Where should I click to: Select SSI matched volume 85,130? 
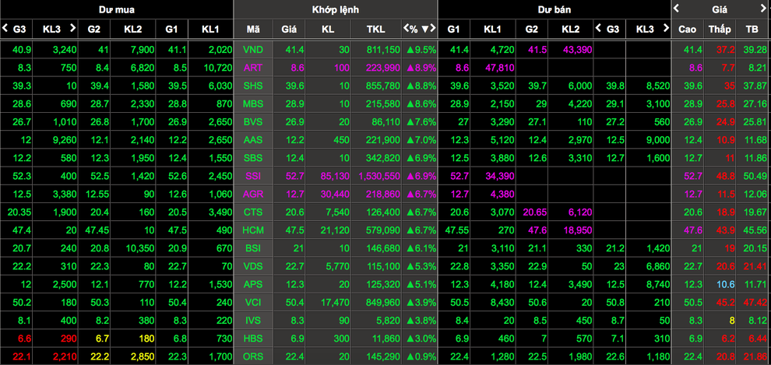coord(336,176)
